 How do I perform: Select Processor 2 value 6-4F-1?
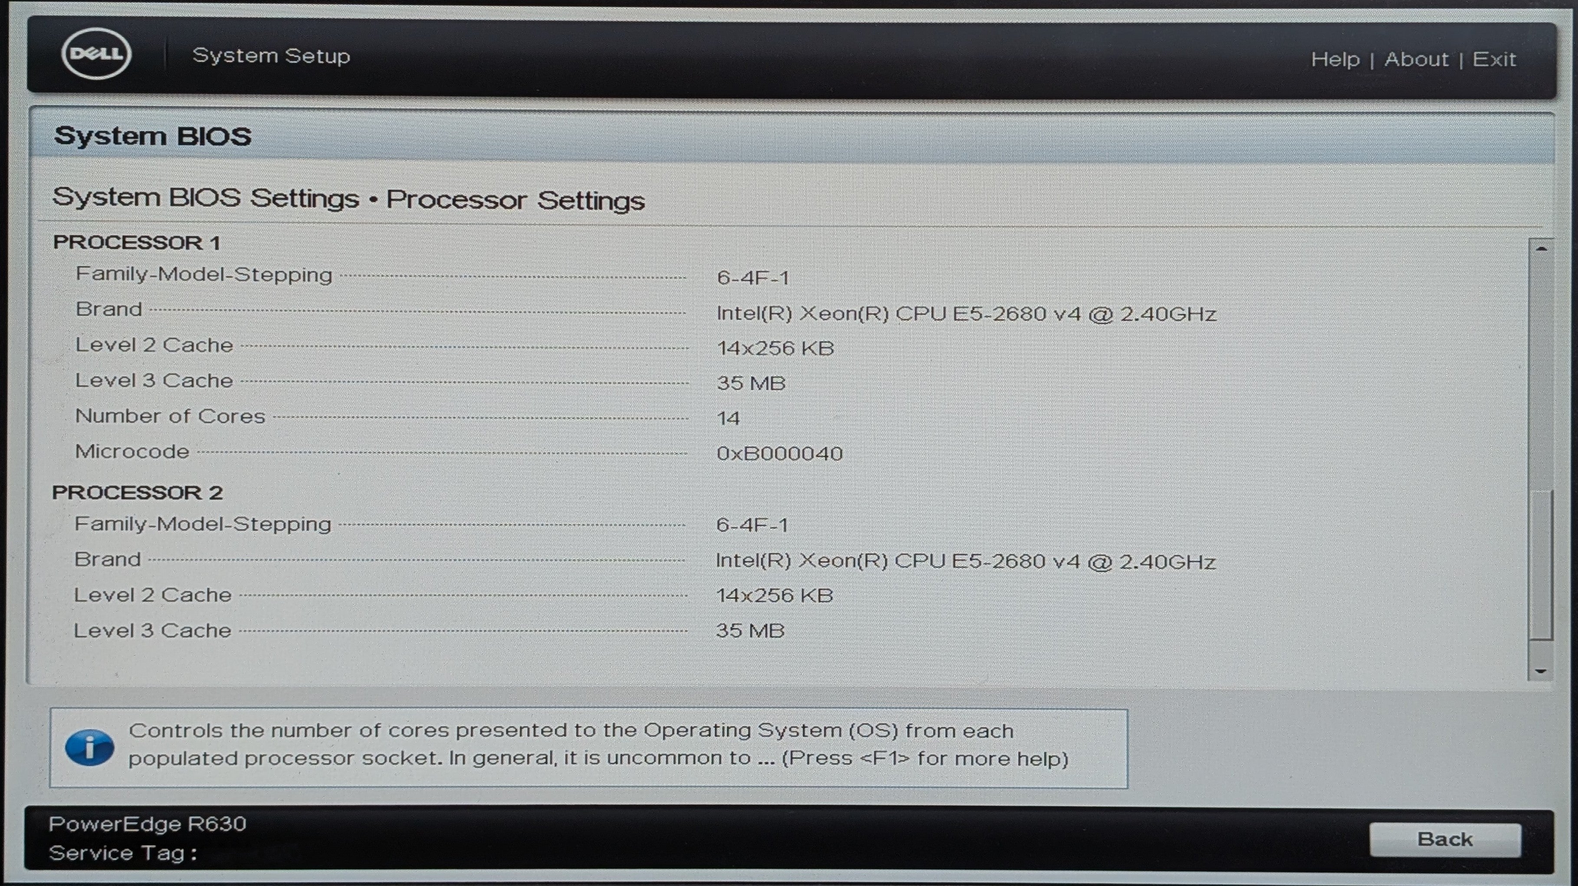point(751,525)
